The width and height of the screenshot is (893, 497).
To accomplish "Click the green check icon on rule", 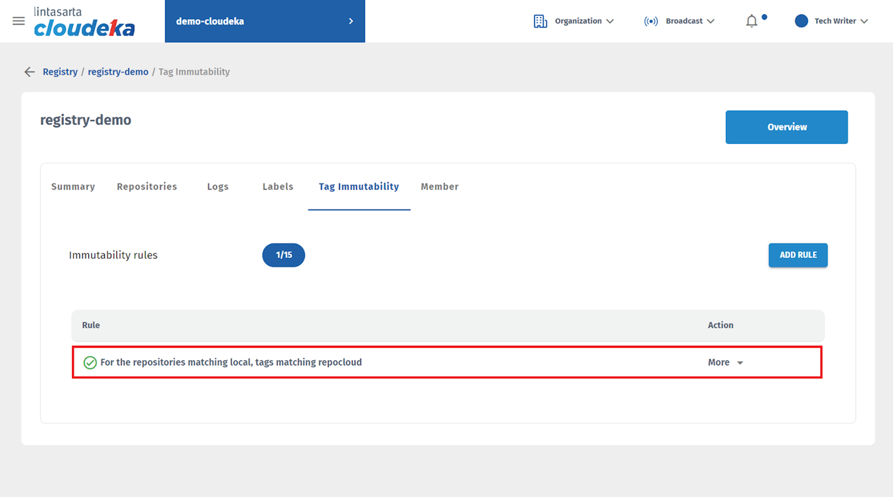I will pyautogui.click(x=90, y=363).
